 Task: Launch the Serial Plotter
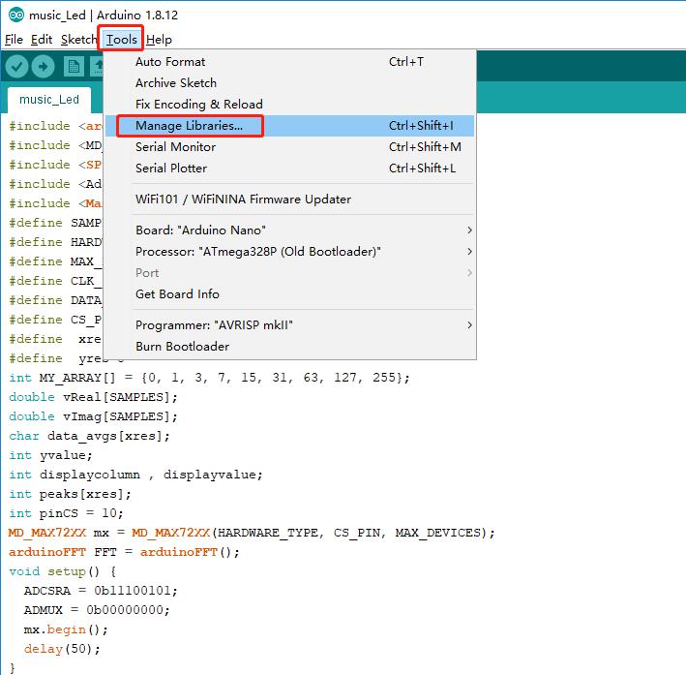point(171,169)
